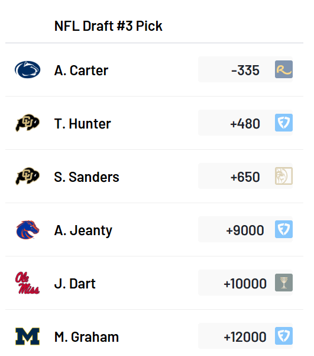Click the A. Jeanty player name
Image resolution: width=314 pixels, height=356 pixels.
coord(83,231)
